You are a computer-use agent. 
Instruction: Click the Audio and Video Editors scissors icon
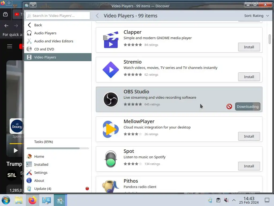[x=29, y=41]
